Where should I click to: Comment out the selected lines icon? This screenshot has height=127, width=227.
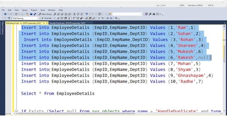point(99,18)
